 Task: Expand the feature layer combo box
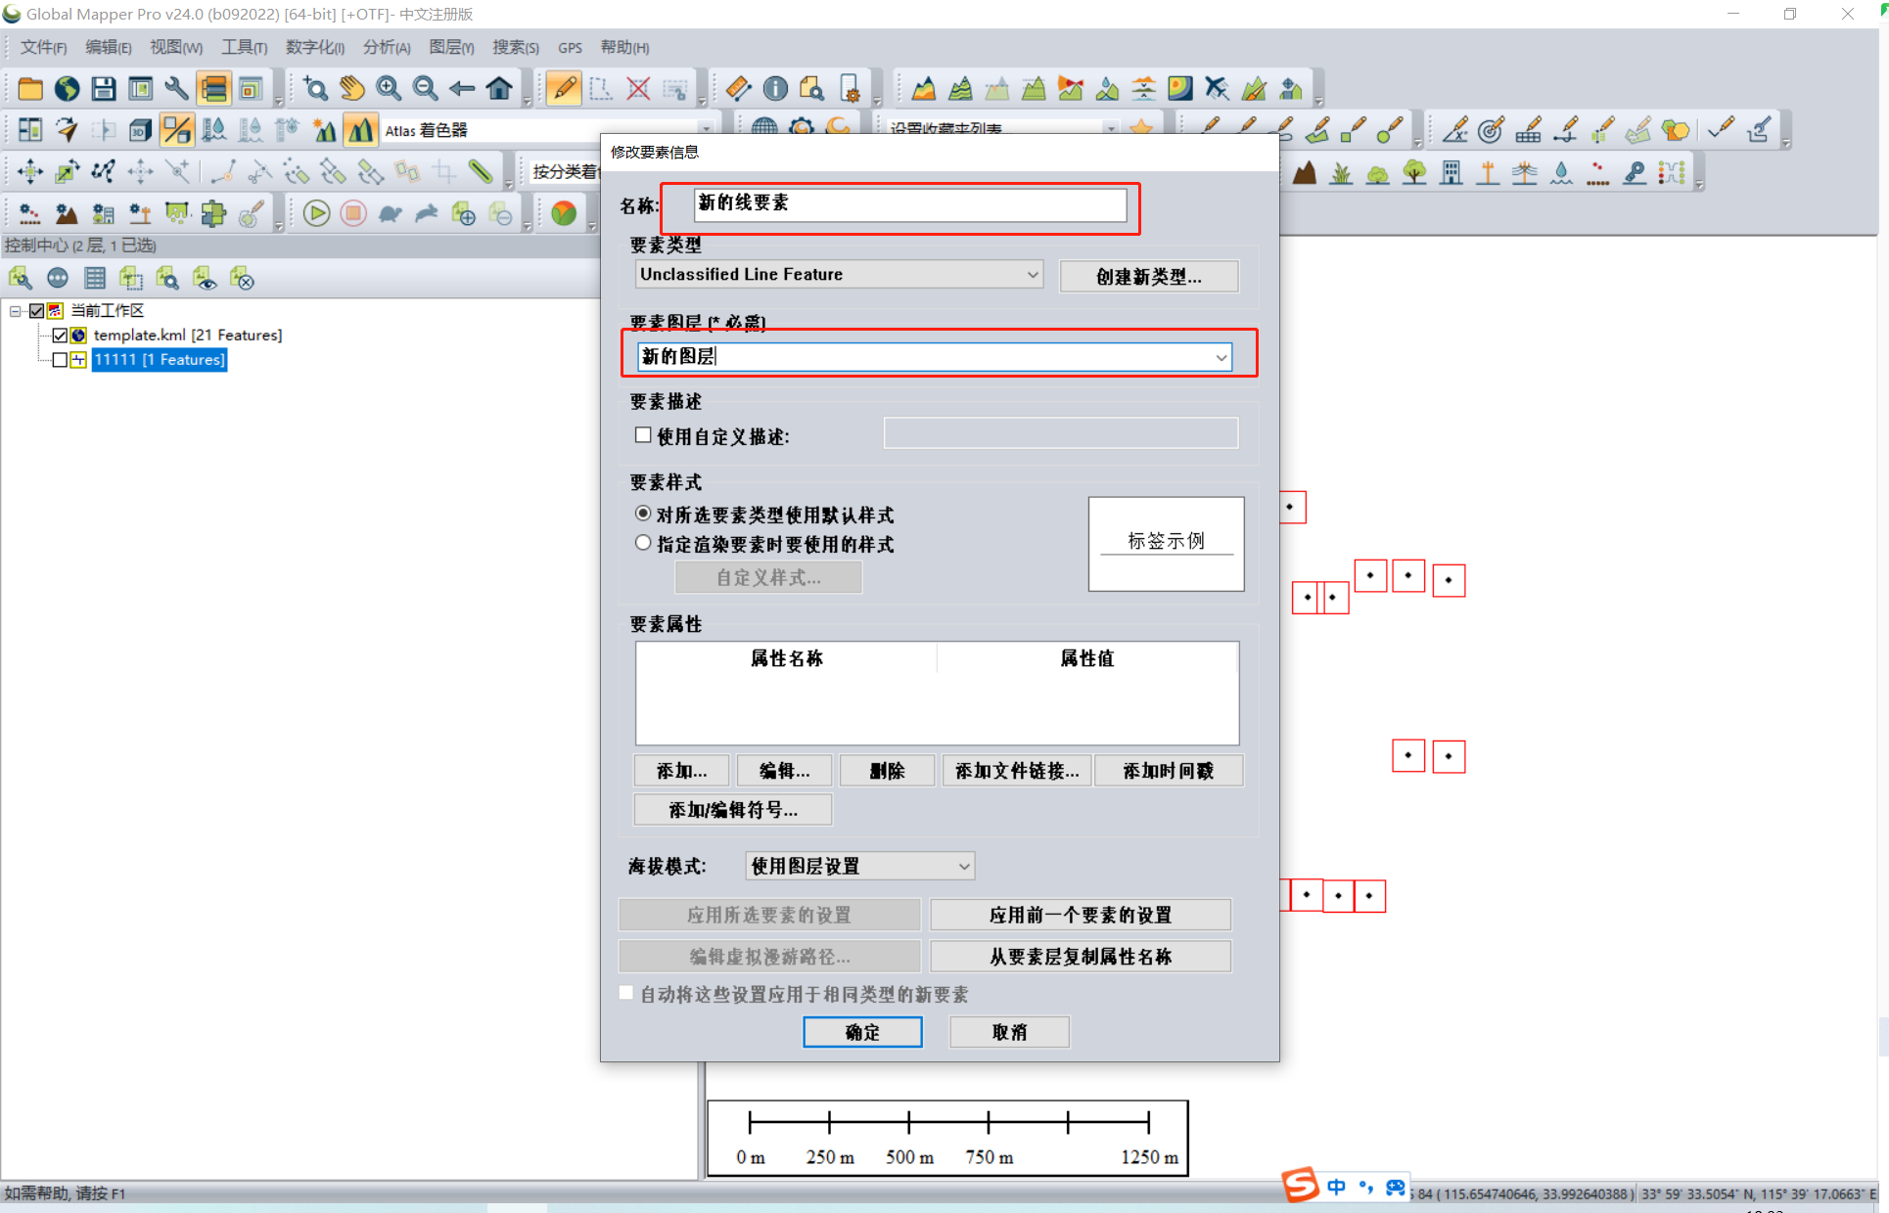pos(1221,357)
